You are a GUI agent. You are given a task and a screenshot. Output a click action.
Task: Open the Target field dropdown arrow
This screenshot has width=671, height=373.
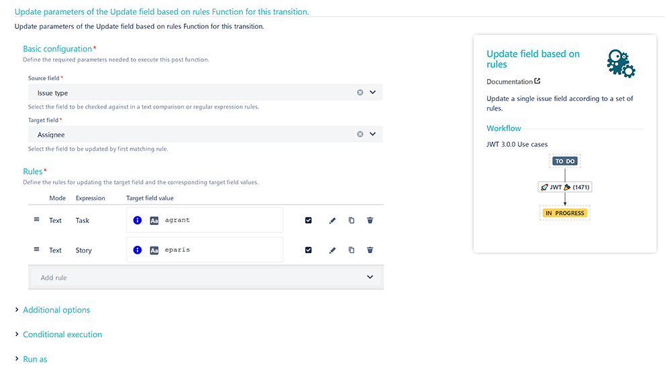372,134
